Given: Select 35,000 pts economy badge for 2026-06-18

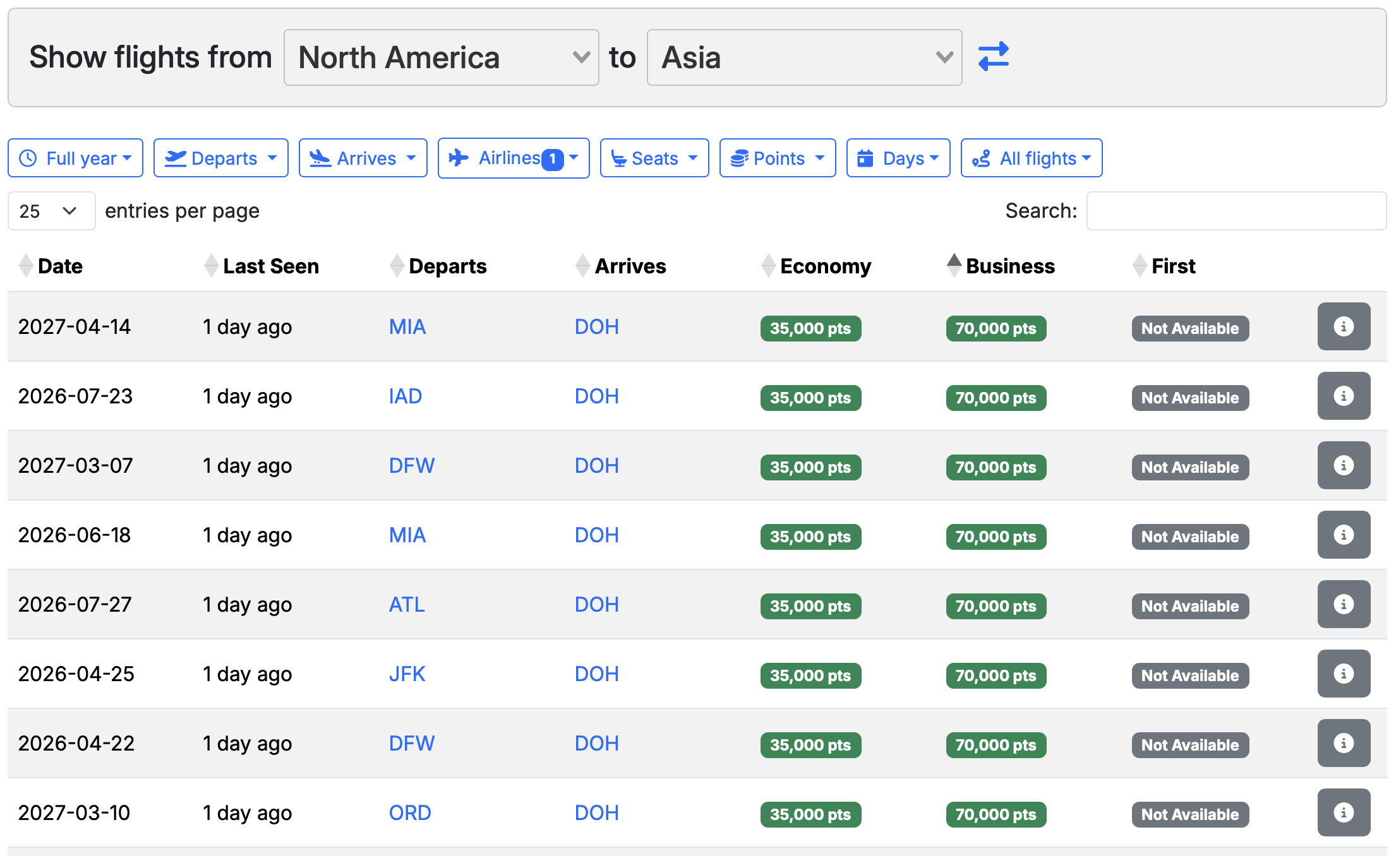Looking at the screenshot, I should (x=810, y=537).
